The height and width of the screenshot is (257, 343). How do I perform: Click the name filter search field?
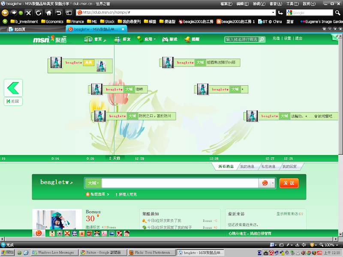tap(242, 39)
